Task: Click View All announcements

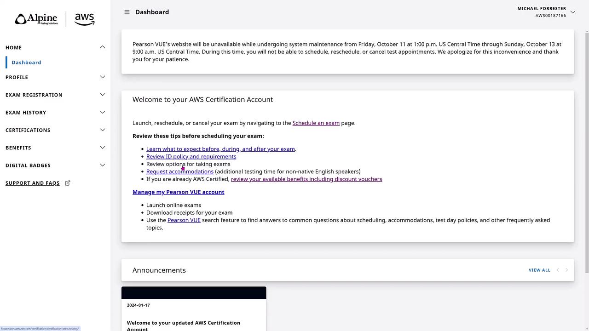Action: [x=539, y=270]
